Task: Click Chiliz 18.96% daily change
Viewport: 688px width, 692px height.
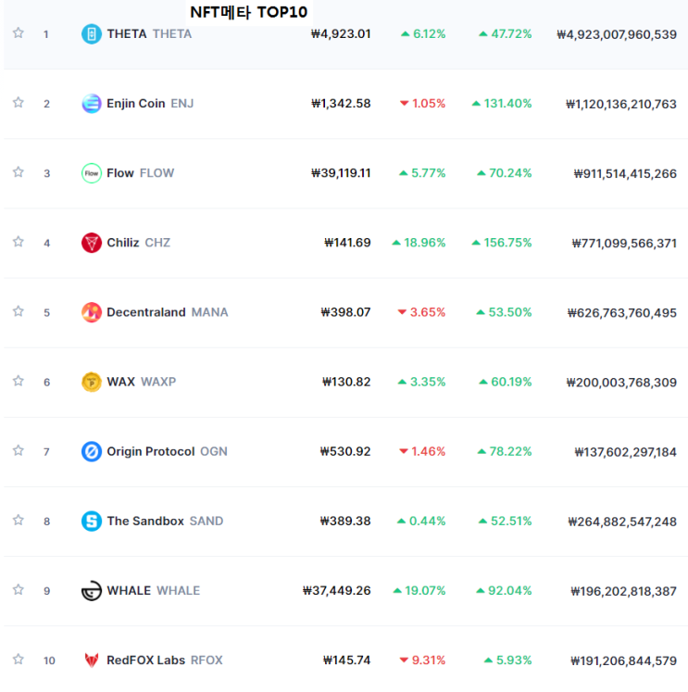Action: (419, 243)
